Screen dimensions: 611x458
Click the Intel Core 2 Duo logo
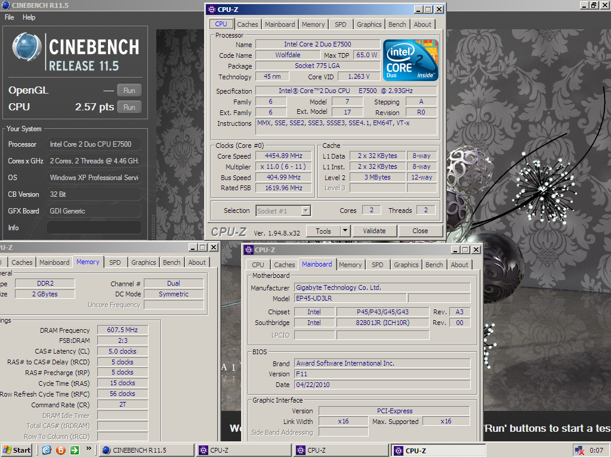pos(411,60)
